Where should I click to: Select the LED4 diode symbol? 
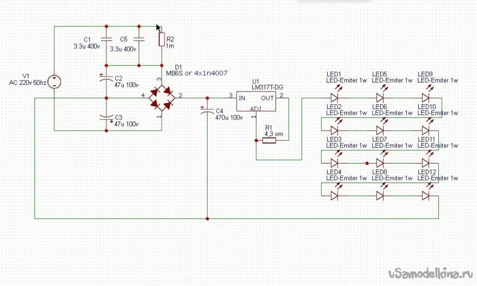click(335, 196)
